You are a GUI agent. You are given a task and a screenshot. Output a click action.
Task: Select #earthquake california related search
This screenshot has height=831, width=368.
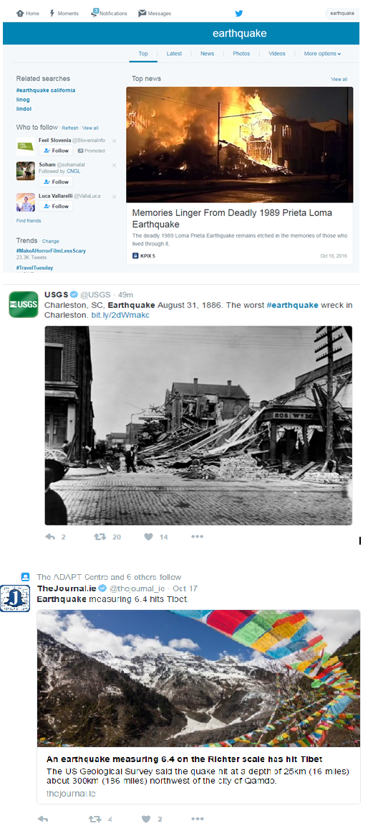point(46,90)
